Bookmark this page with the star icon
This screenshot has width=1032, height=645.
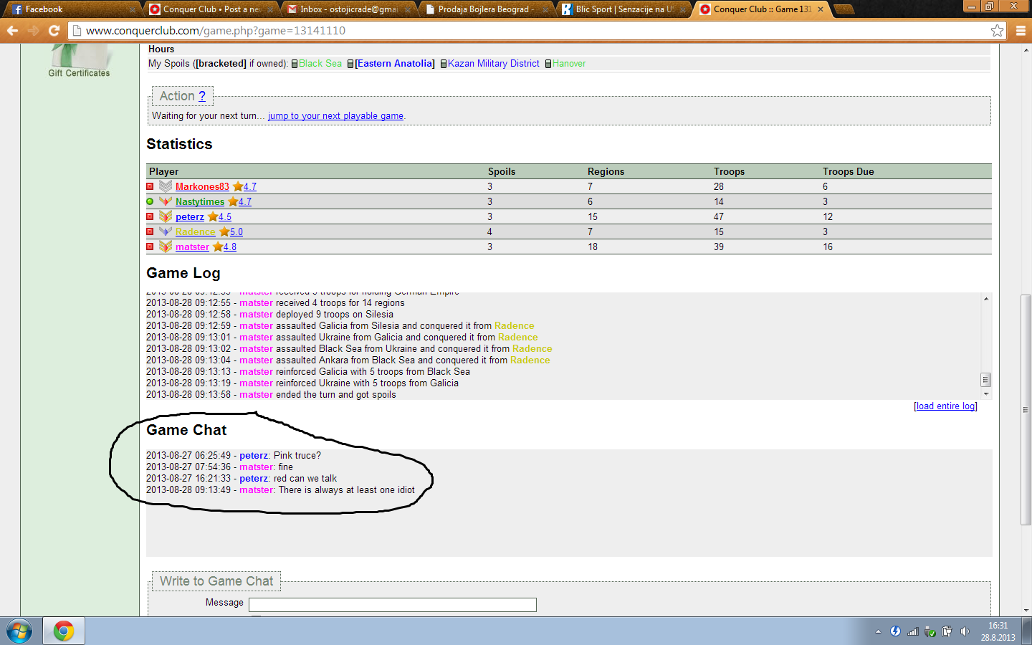[x=997, y=30]
